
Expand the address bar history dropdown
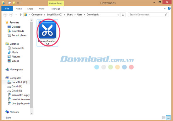pos(118,15)
